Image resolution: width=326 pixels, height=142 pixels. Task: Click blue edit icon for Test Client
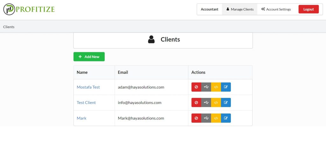226,102
